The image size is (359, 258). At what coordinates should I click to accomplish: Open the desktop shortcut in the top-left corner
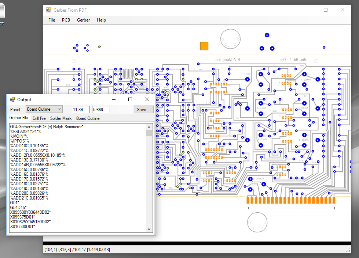coord(3,10)
